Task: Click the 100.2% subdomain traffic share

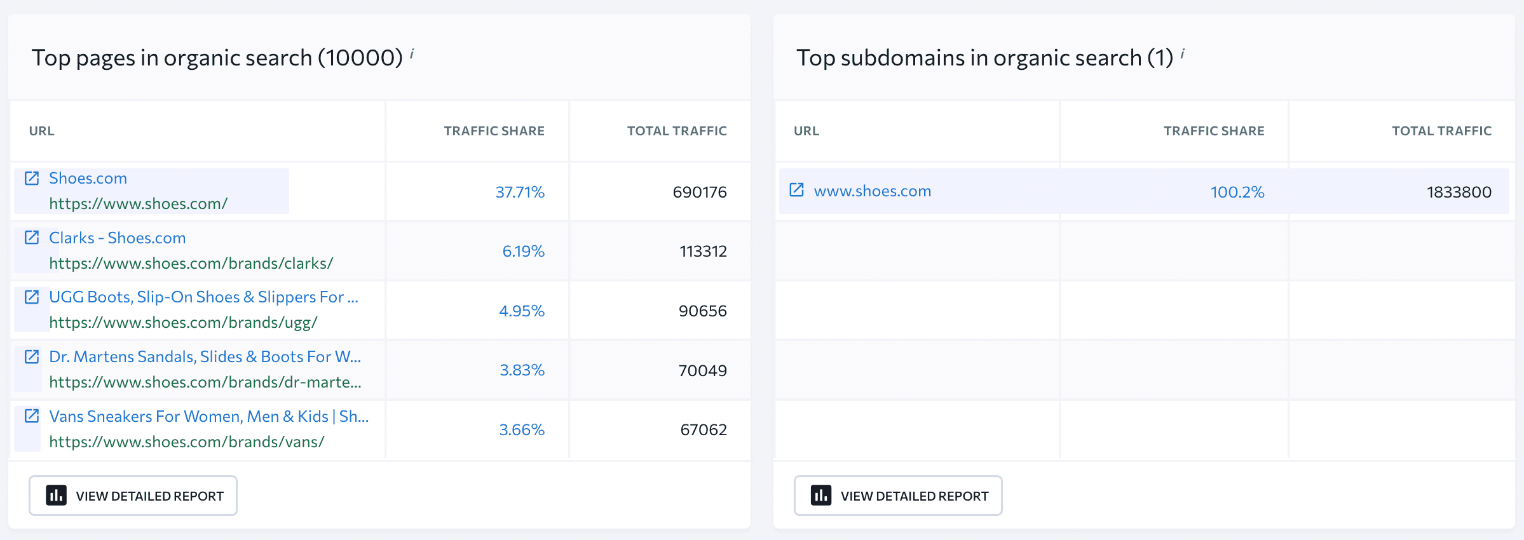Action: [x=1237, y=192]
